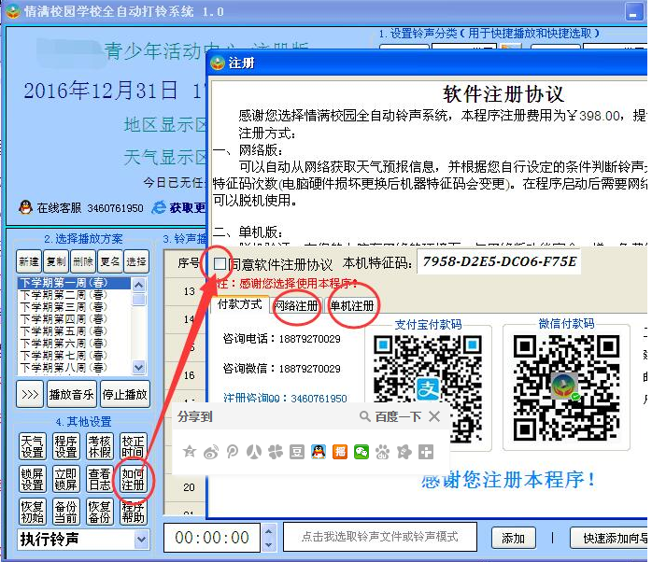Share to Pengyou clover icon
The height and width of the screenshot is (562, 652).
[x=276, y=452]
